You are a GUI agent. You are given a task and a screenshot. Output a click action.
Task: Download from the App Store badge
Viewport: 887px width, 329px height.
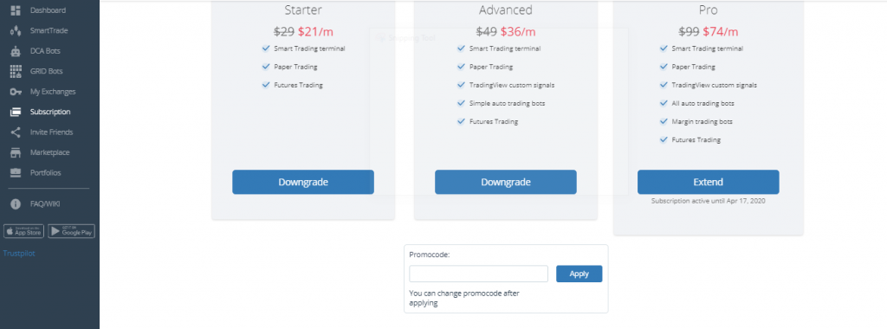(x=23, y=231)
